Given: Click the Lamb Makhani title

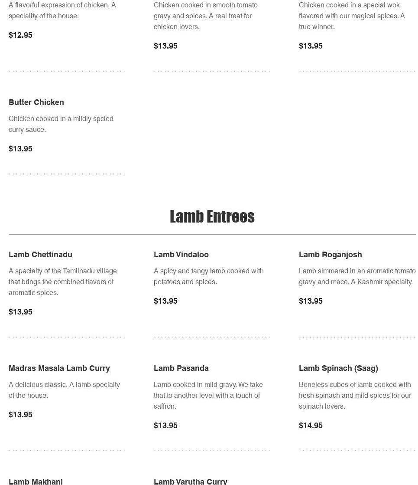Looking at the screenshot, I should [36, 481].
